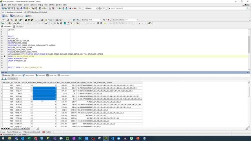Select the CodeXpert tab
The height and width of the screenshot is (141, 251).
coord(40,75)
